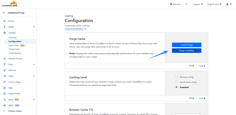Expand Help in the Purge Cache card
Screen dimensions: 236x115
tap(202, 66)
